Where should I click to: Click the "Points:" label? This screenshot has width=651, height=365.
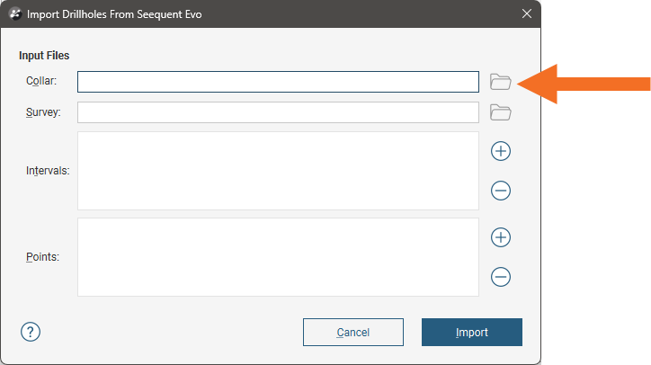click(43, 257)
